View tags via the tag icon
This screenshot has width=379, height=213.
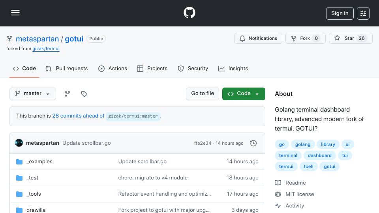pyautogui.click(x=84, y=94)
